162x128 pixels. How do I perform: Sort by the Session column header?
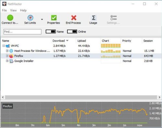(148, 41)
